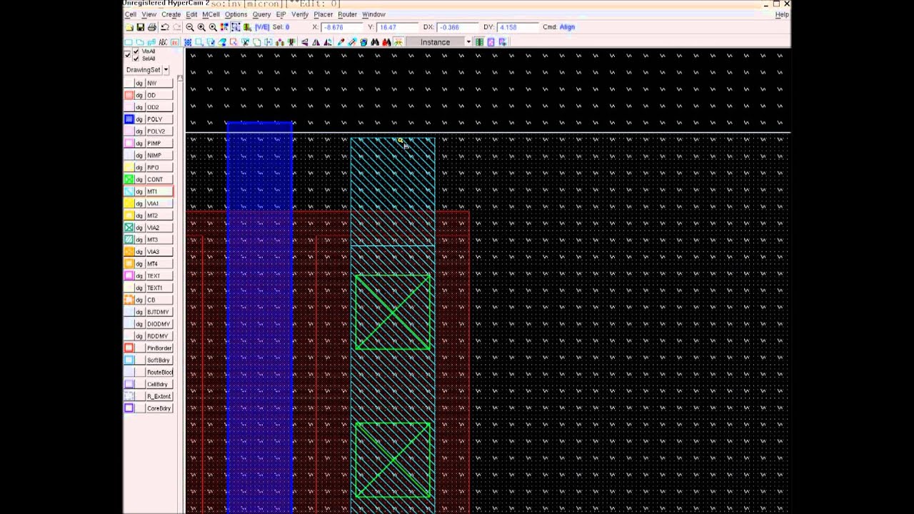Viewport: 914px width, 514px height.
Task: Click the RouteBlock layer name
Action: tap(159, 372)
